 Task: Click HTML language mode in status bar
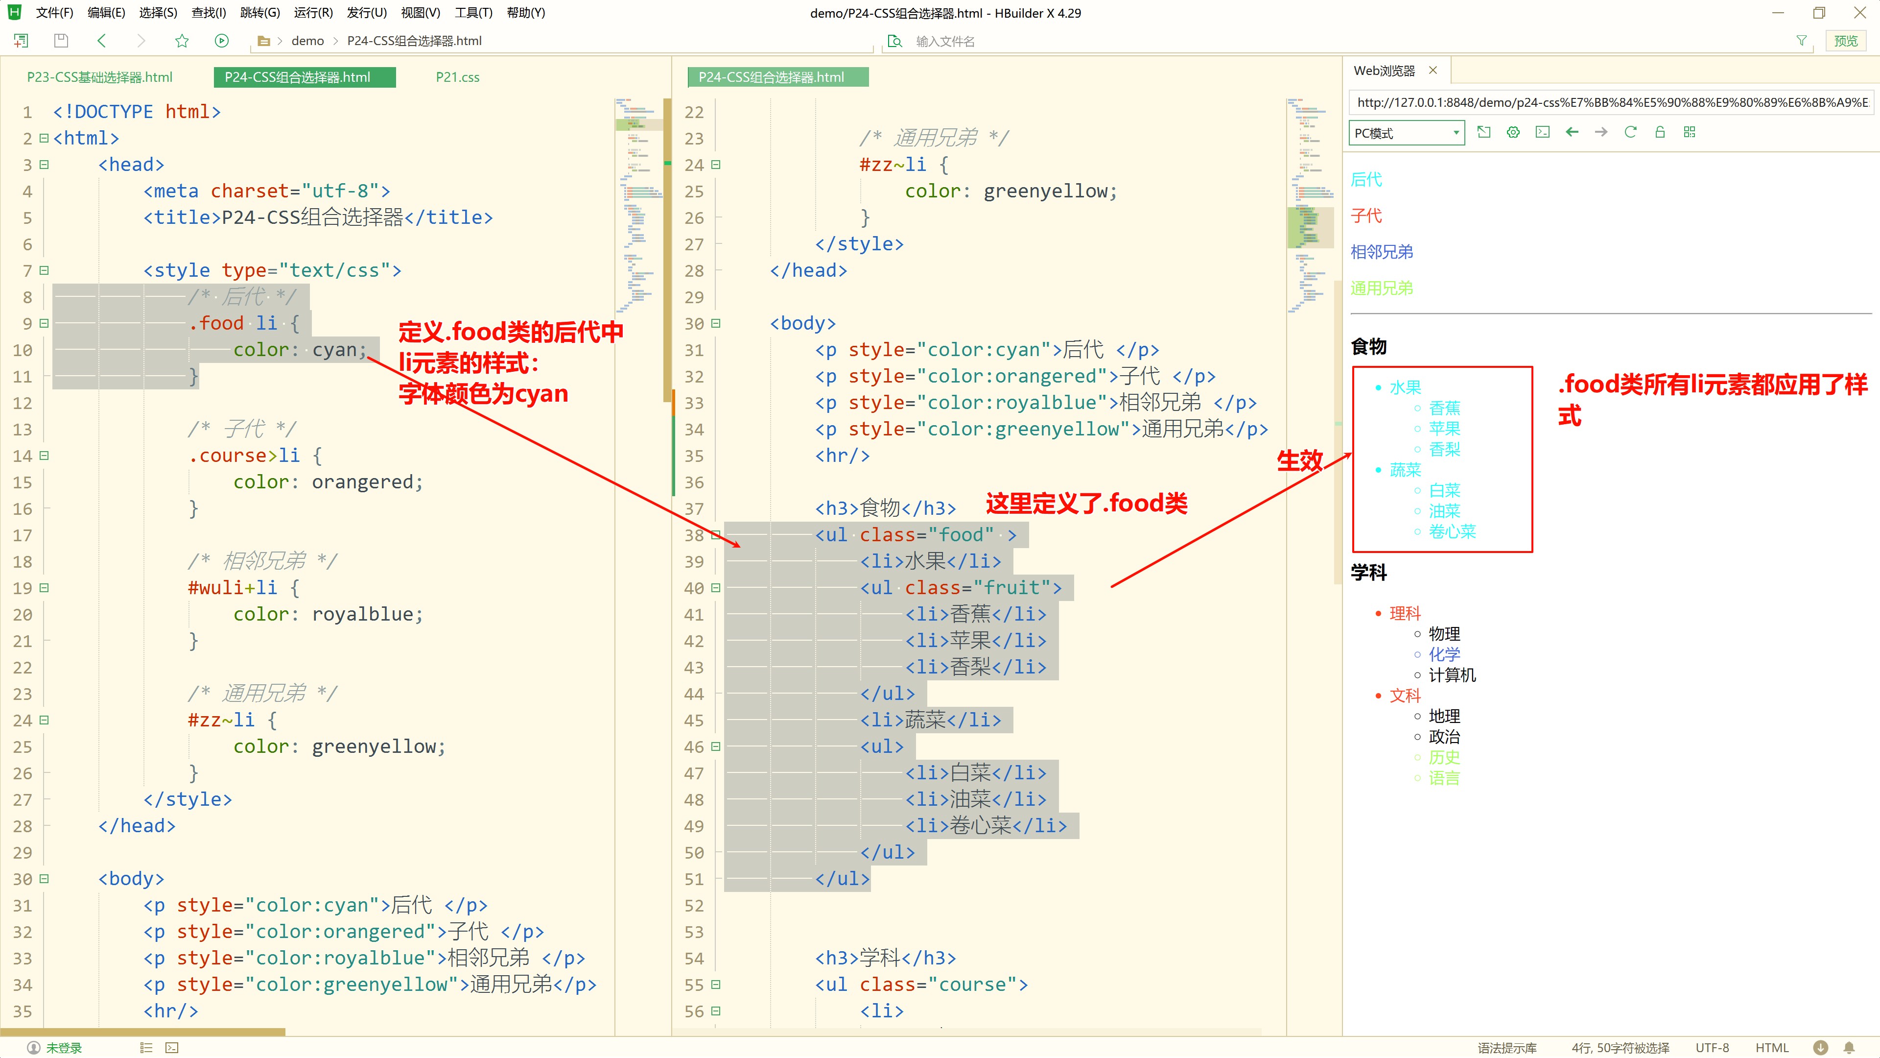[x=1772, y=1048]
